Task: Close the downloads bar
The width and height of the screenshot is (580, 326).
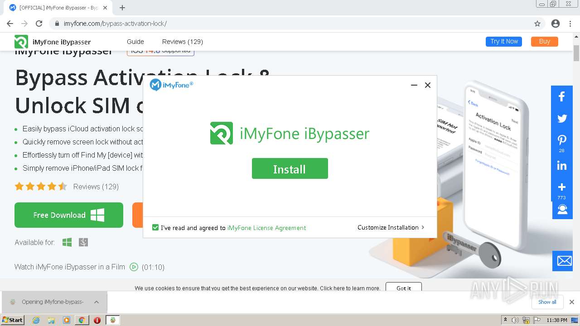Action: click(x=571, y=302)
